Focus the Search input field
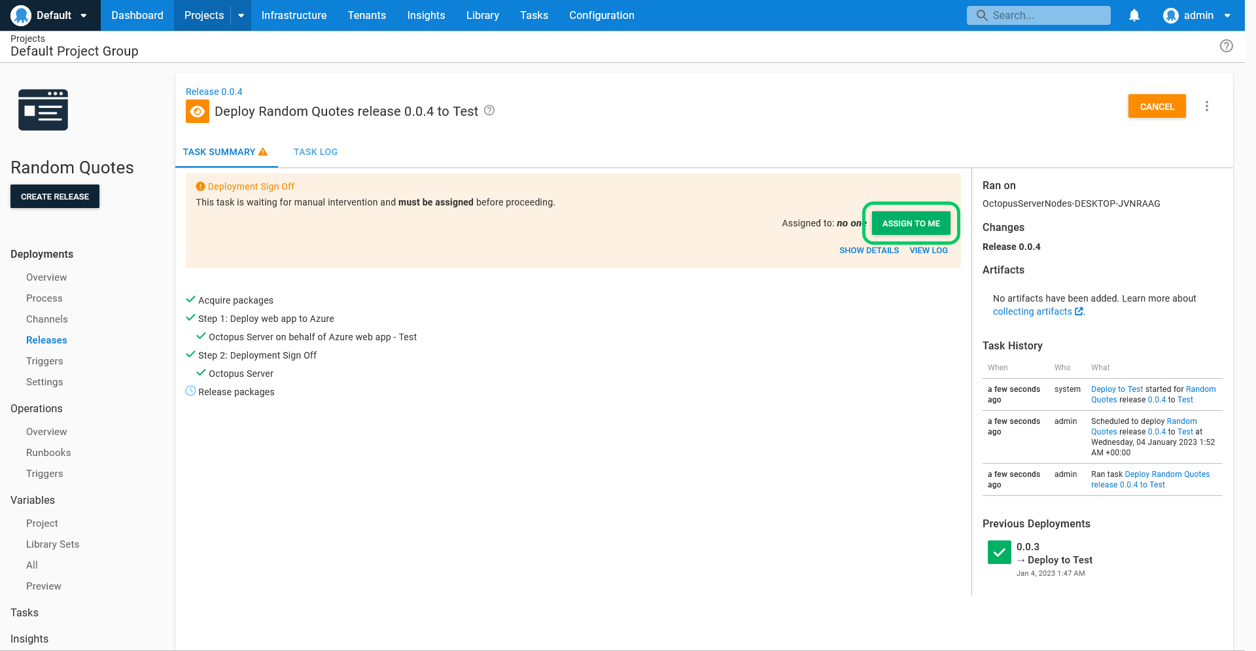The width and height of the screenshot is (1256, 651). [1039, 15]
